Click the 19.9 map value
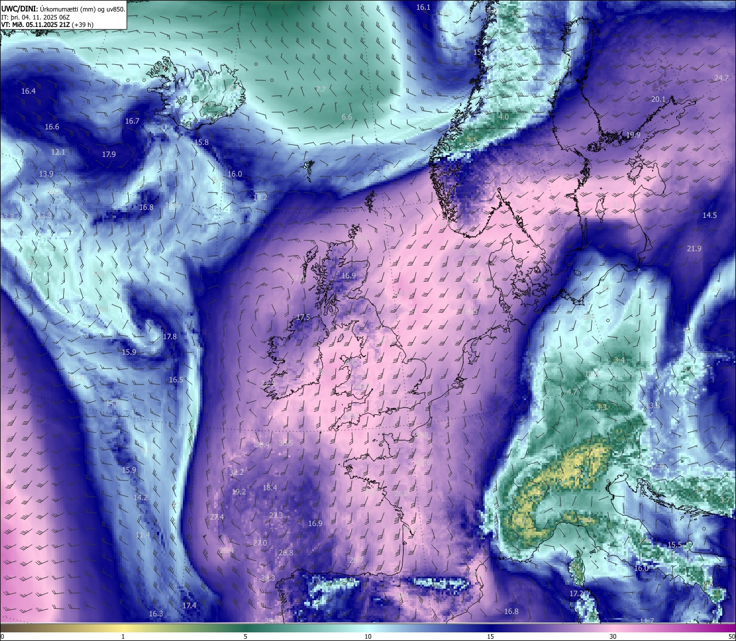736x641 pixels. click(633, 135)
